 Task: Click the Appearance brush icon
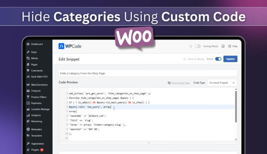tap(28, 144)
